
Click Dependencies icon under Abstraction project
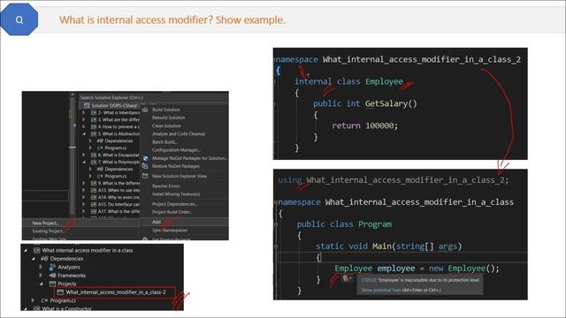100,141
